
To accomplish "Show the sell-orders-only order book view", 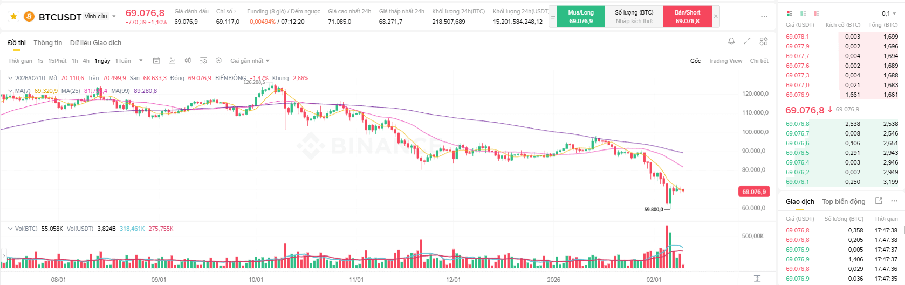I will point(817,13).
